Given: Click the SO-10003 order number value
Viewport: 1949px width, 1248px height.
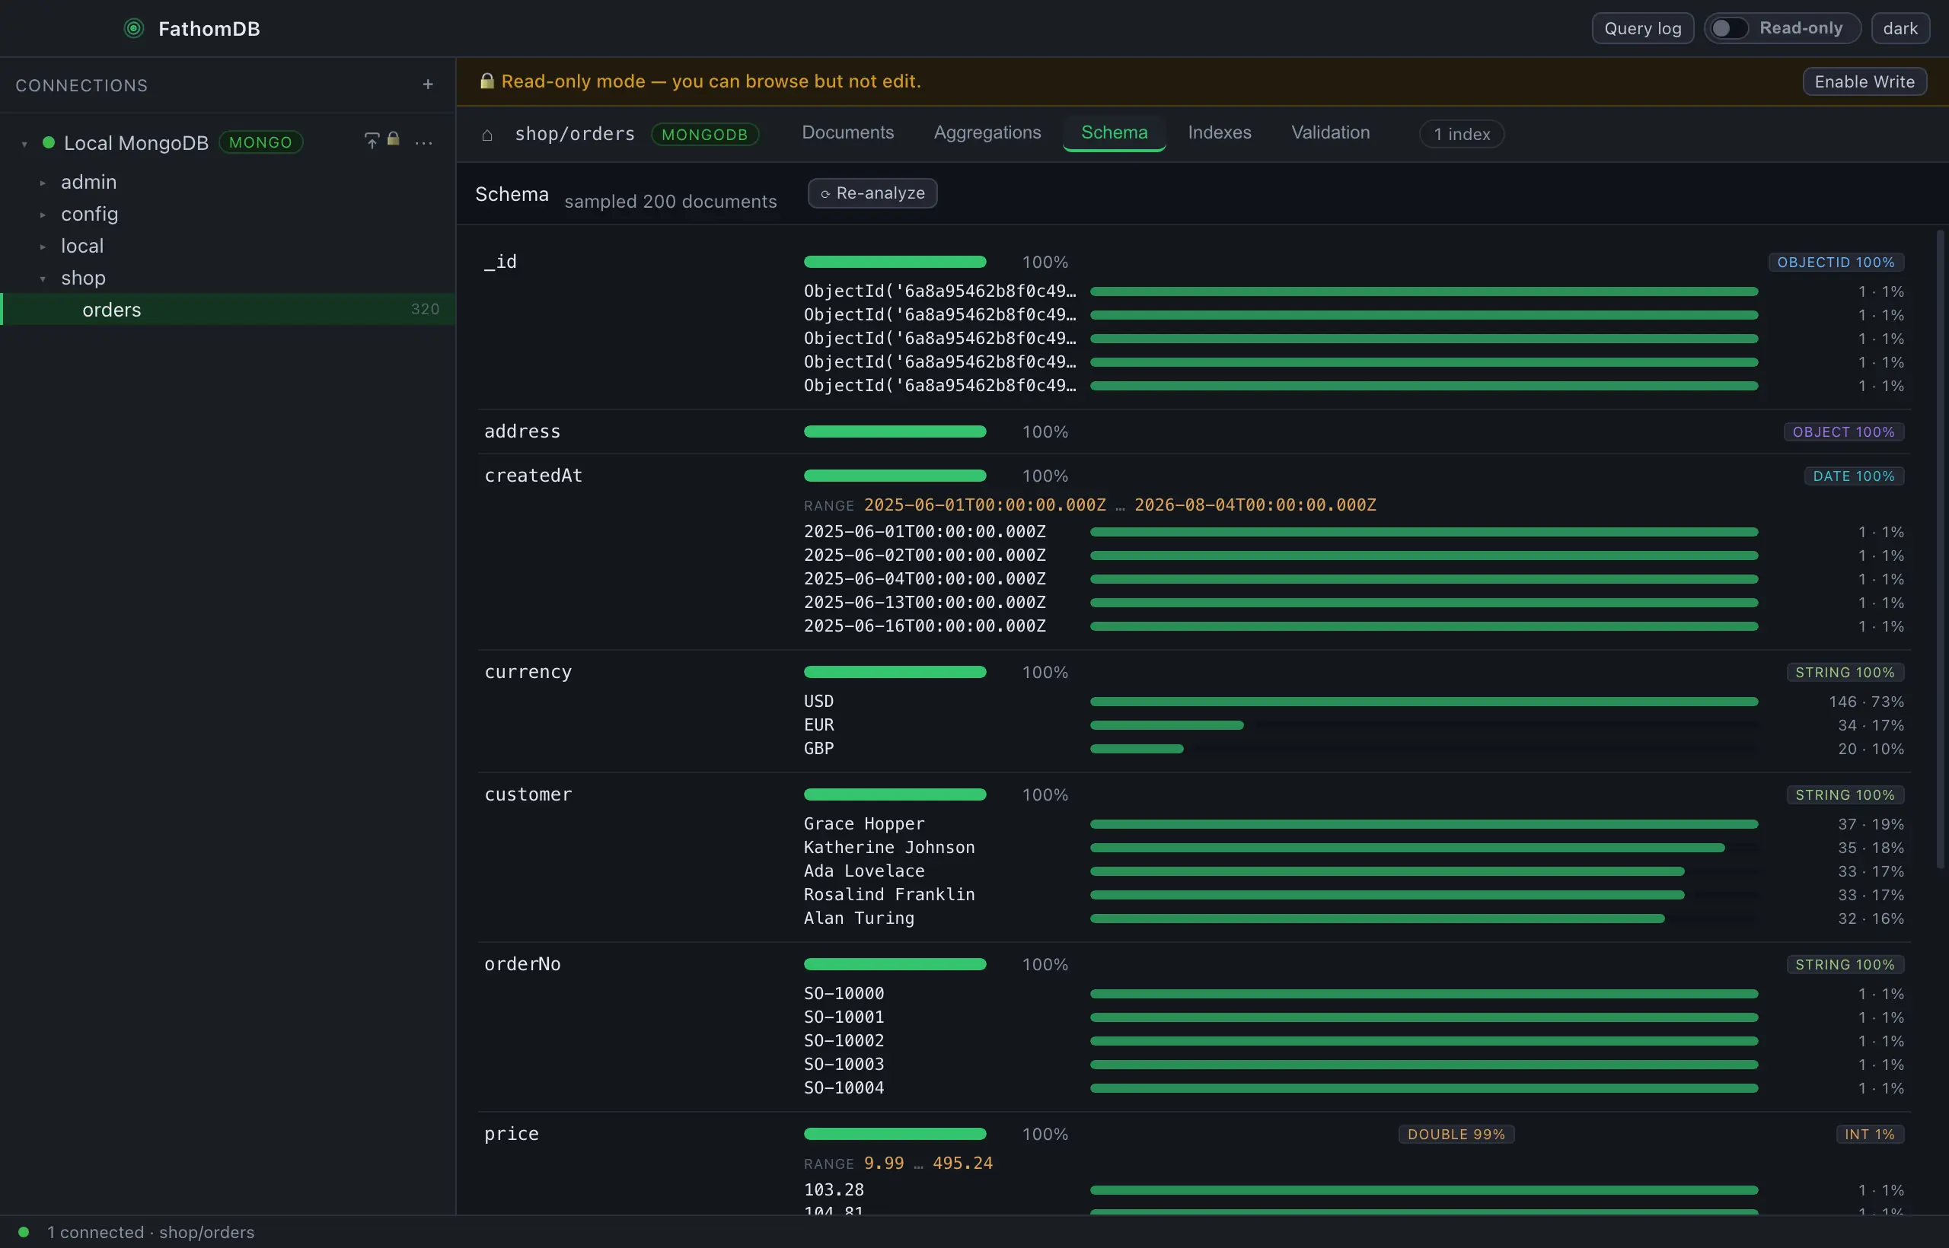Looking at the screenshot, I should point(843,1064).
